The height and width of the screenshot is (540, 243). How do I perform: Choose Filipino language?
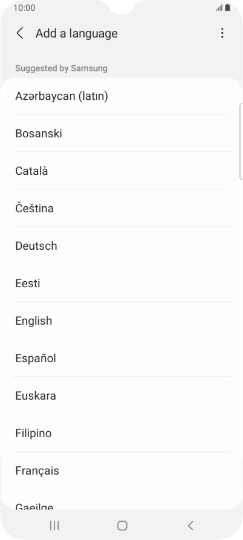[121, 433]
